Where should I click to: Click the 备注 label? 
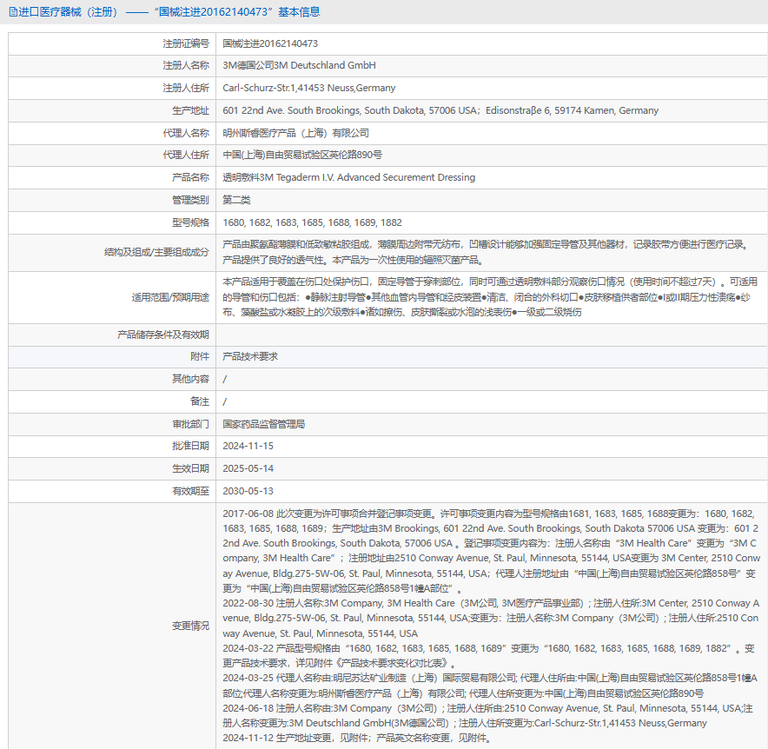200,401
